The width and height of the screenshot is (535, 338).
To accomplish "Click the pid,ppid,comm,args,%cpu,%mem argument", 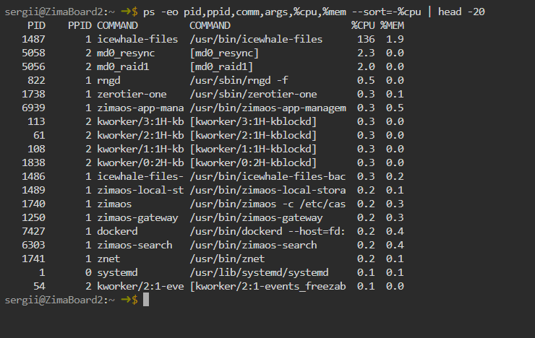I will [265, 12].
